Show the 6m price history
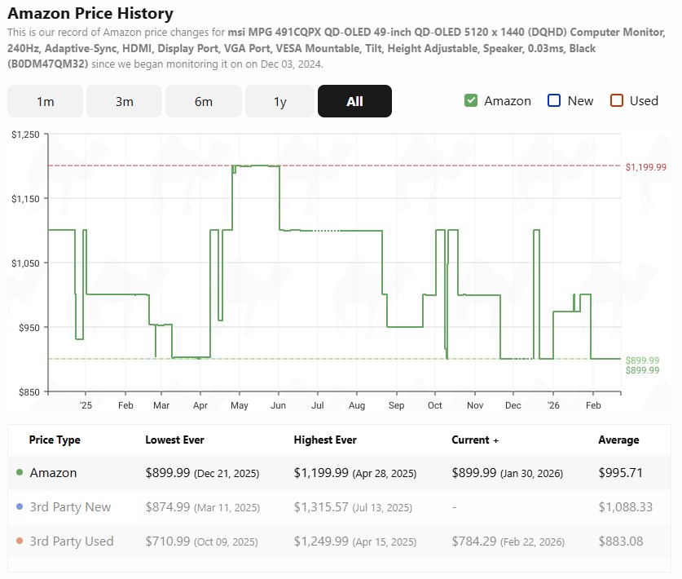Image resolution: width=682 pixels, height=579 pixels. [x=203, y=101]
